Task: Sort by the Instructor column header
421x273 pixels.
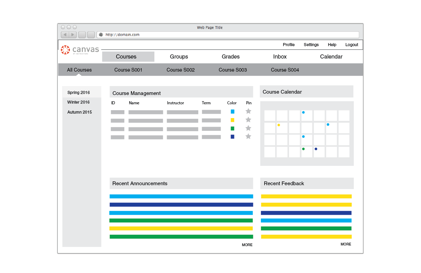Action: click(x=175, y=103)
